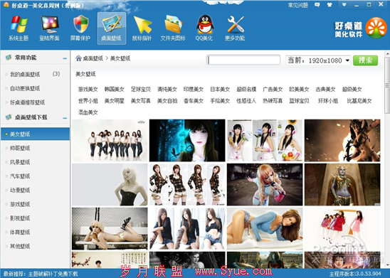Select 美女壁纸 category in sidebar
390x278 pixels.
point(36,134)
